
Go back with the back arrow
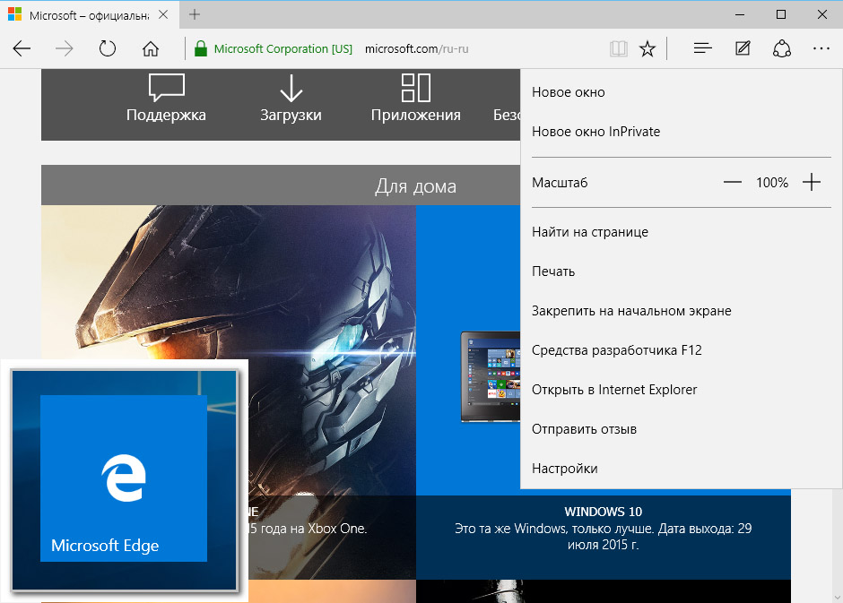[22, 49]
